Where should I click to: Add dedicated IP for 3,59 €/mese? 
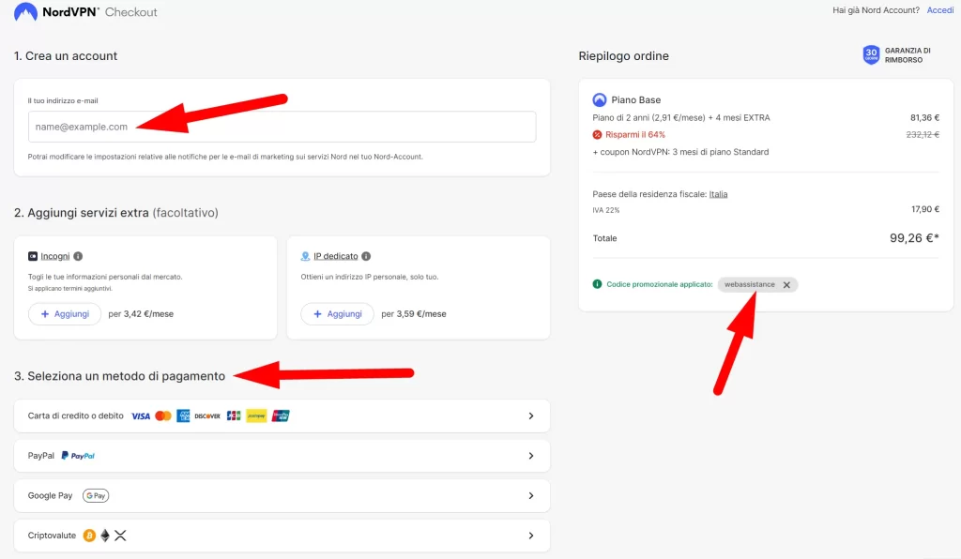[x=337, y=313]
